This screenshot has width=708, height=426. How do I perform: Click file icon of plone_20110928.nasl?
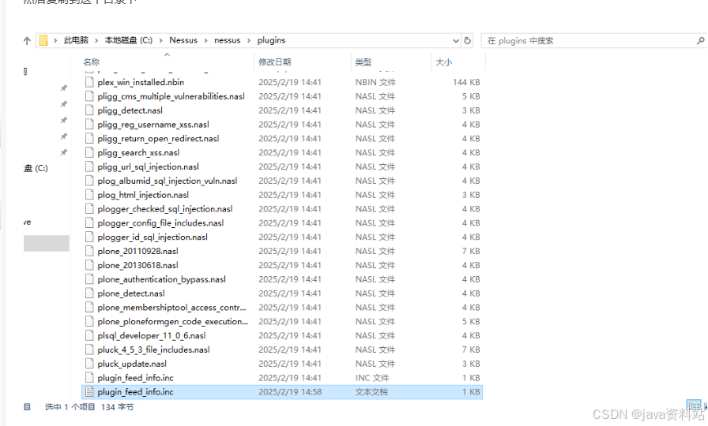click(89, 251)
